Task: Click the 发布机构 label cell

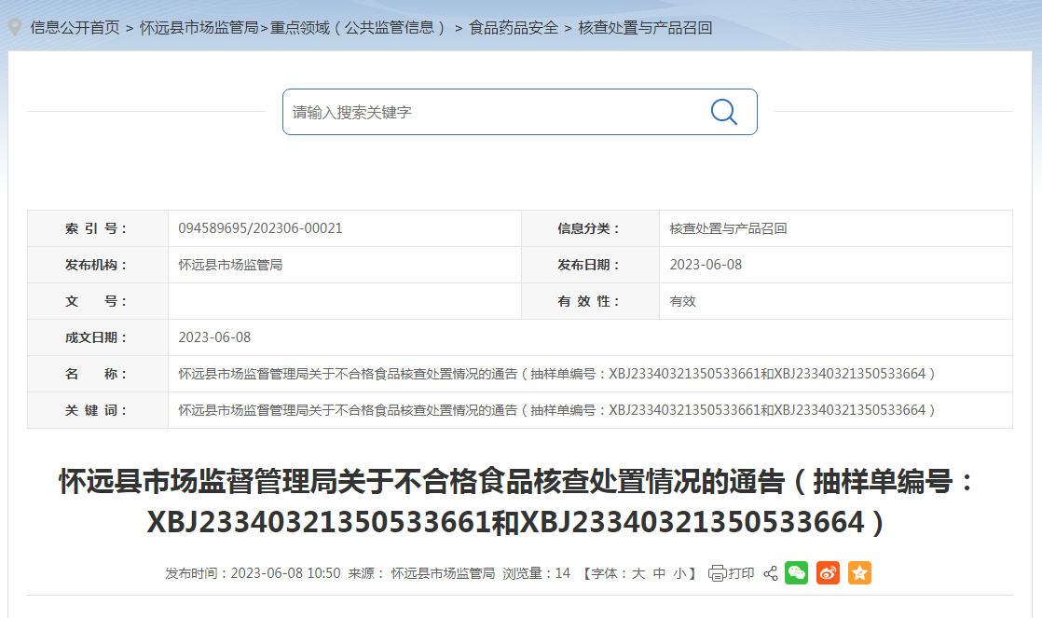Action: click(x=98, y=265)
